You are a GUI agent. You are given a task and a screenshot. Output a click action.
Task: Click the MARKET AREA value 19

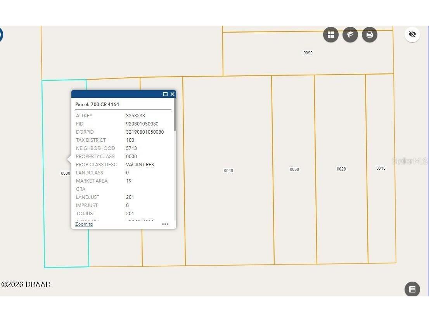click(129, 181)
